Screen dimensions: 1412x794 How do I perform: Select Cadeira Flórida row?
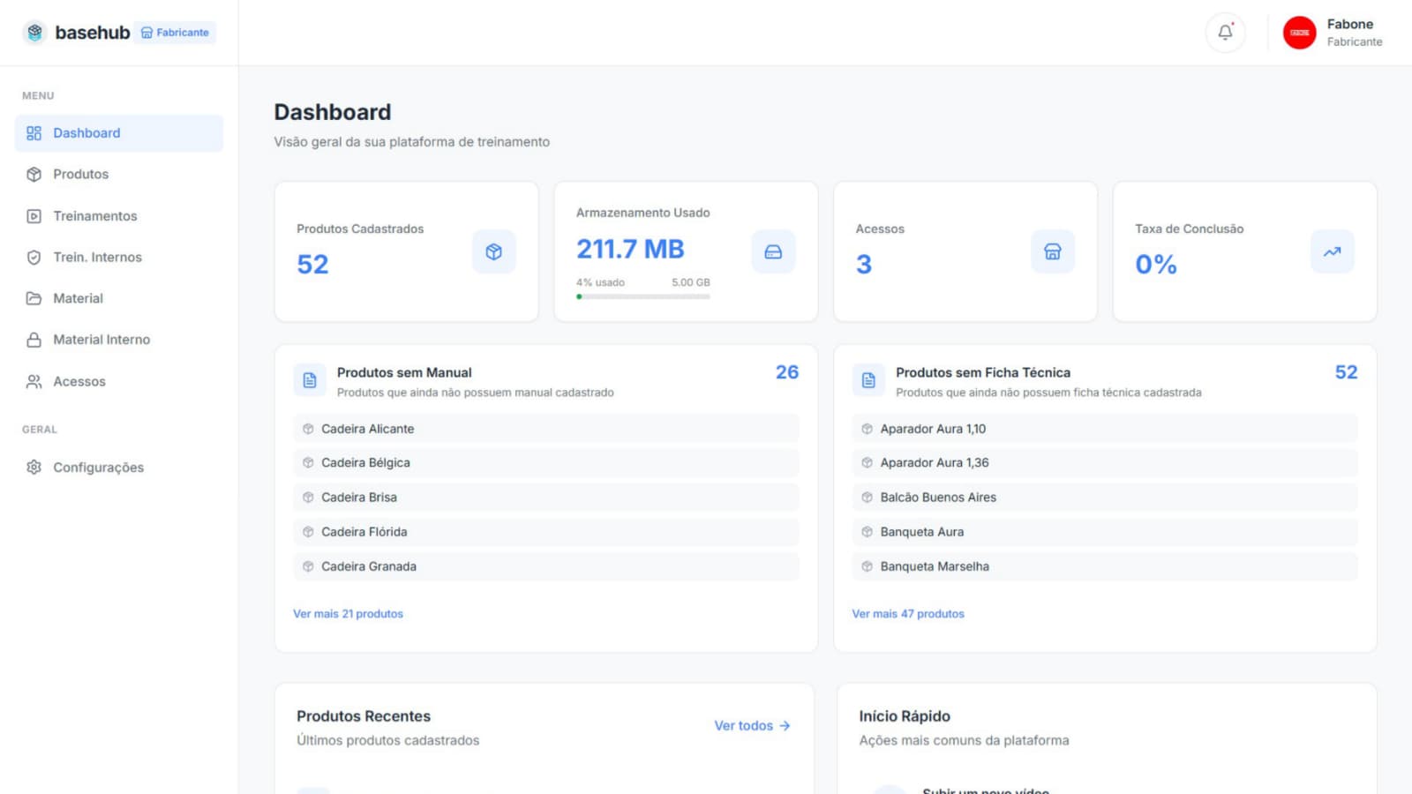click(x=546, y=532)
